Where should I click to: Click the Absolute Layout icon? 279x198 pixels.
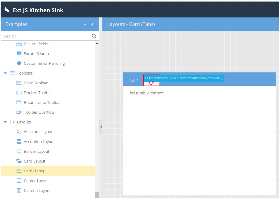click(x=19, y=132)
